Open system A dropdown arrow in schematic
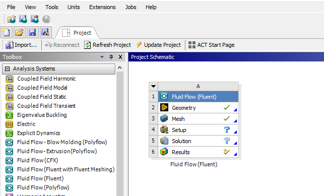Viewport: 324px width, 196px height. click(x=153, y=86)
